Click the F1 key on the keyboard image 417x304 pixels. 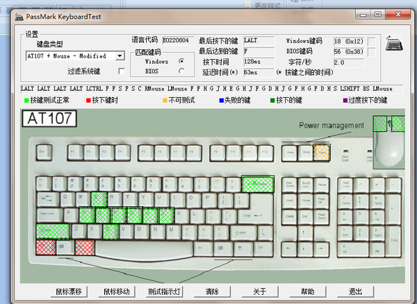pos(75,153)
